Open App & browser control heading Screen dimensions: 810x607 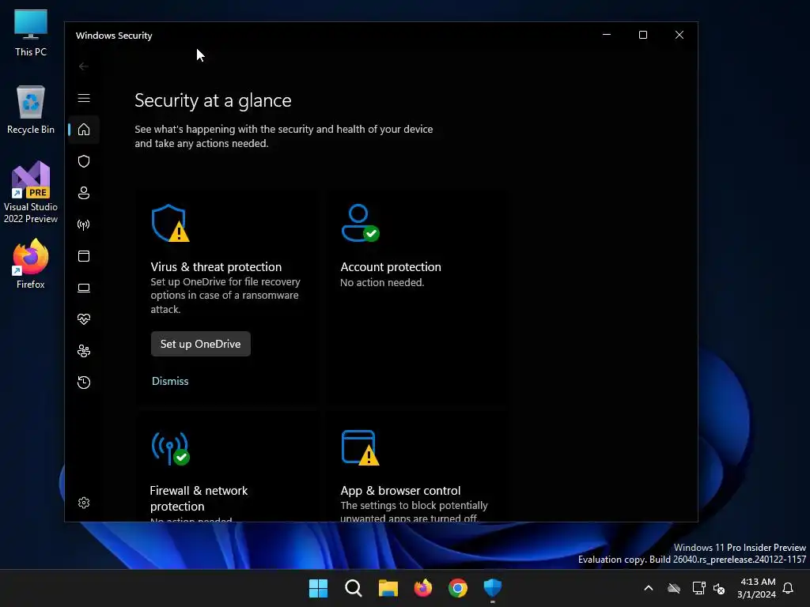400,490
